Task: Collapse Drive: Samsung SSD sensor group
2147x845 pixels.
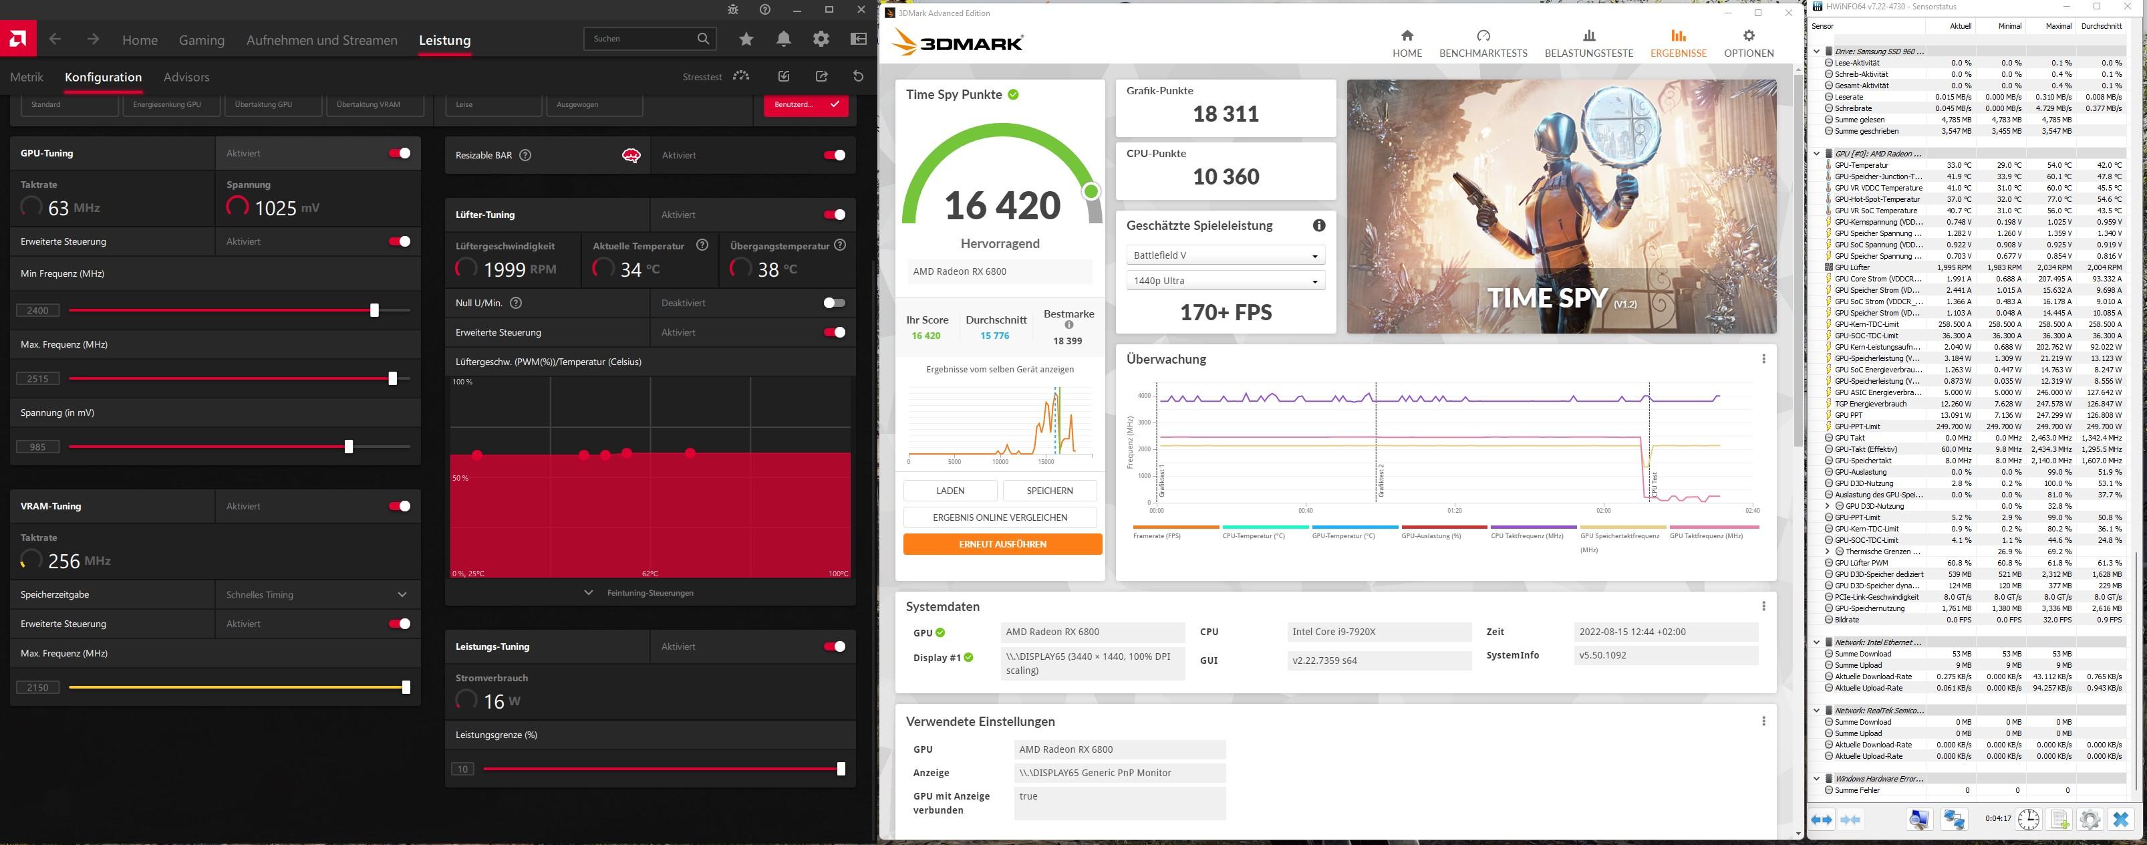Action: [x=1817, y=51]
